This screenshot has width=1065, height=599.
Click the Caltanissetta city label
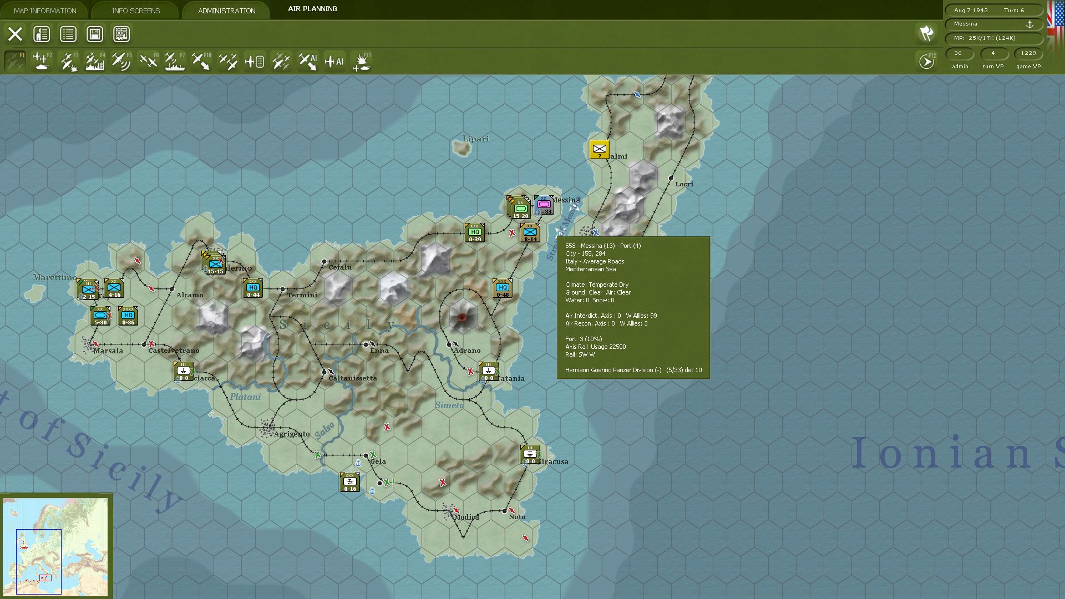[353, 378]
